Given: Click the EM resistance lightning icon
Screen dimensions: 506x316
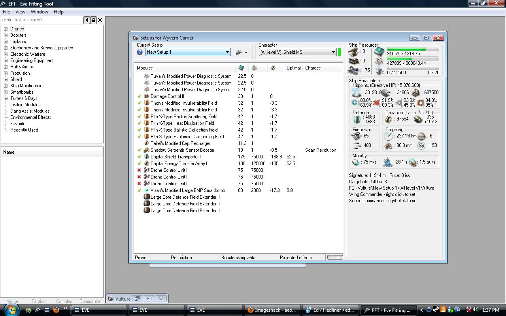Looking at the screenshot, I should pos(355,103).
